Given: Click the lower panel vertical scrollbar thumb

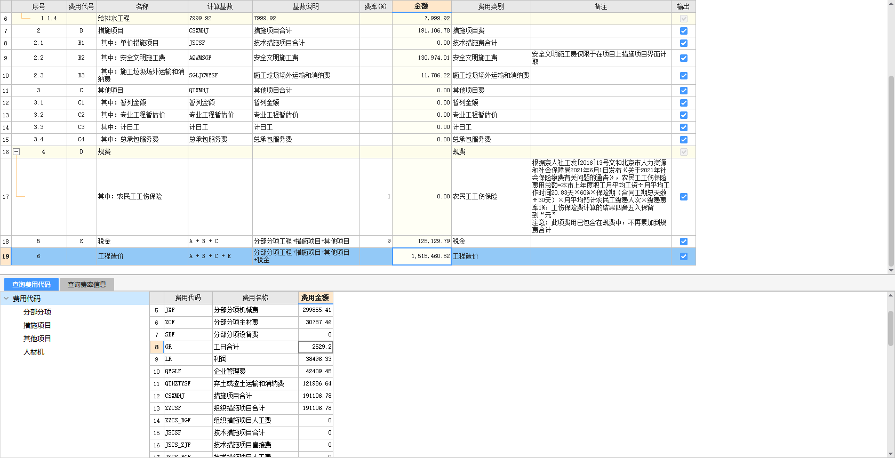Looking at the screenshot, I should coord(891,328).
